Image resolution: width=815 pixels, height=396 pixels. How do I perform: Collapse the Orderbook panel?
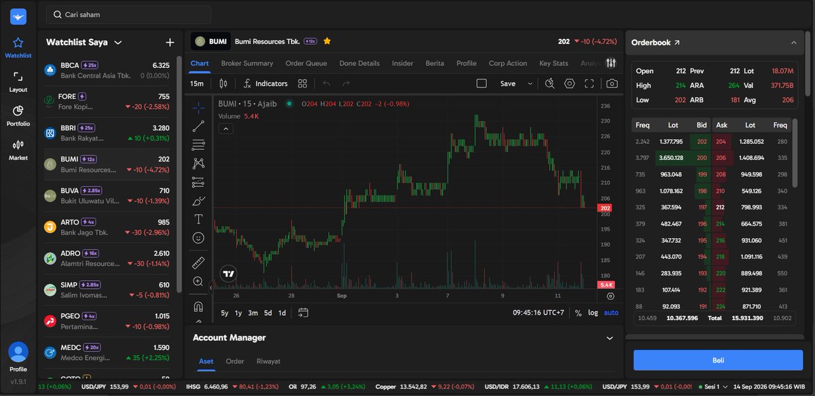tap(793, 42)
